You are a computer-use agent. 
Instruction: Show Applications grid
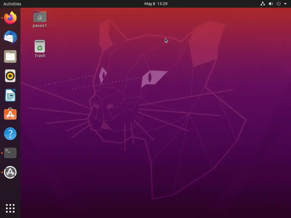(x=10, y=208)
